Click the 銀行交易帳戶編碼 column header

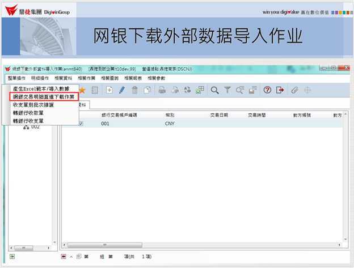[x=119, y=115]
